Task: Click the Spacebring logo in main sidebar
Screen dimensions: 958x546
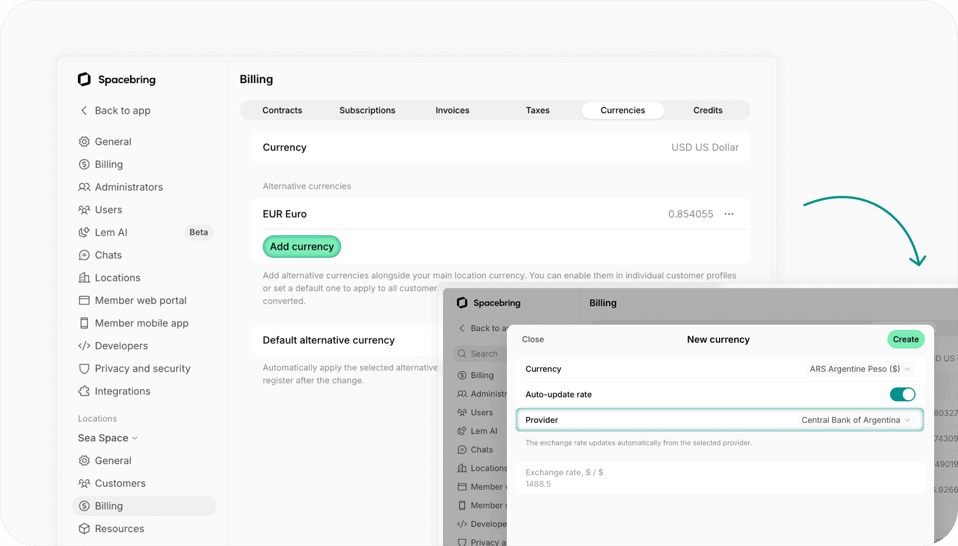Action: click(x=84, y=80)
